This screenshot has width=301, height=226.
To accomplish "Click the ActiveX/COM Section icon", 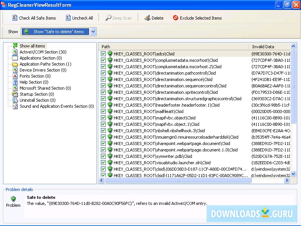I will click(15, 52).
